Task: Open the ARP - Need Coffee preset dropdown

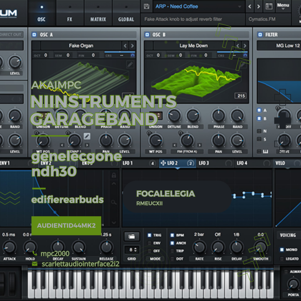Action: pyautogui.click(x=199, y=6)
